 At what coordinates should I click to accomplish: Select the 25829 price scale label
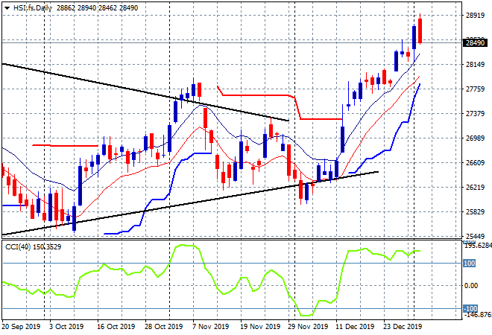pos(475,212)
